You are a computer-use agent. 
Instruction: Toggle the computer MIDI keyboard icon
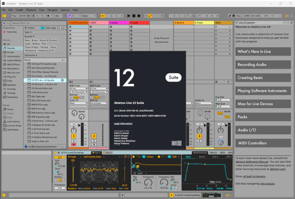233,16
